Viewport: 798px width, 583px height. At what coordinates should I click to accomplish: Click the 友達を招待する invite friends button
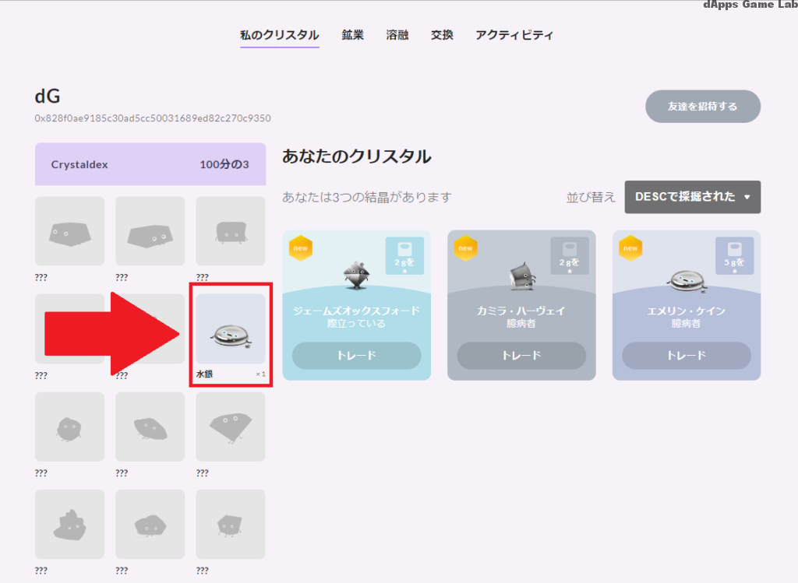702,107
